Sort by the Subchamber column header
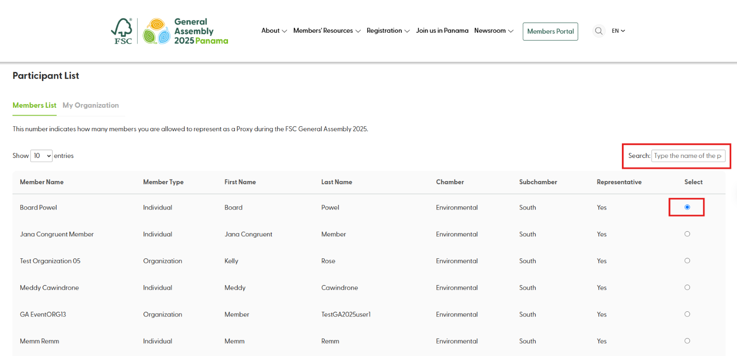Image resolution: width=737 pixels, height=356 pixels. (538, 182)
